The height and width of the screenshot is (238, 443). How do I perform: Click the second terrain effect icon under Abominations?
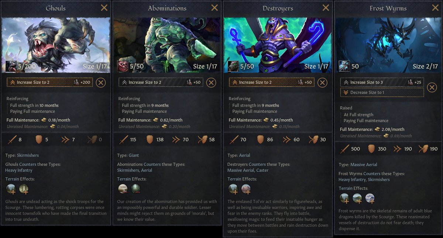point(135,189)
